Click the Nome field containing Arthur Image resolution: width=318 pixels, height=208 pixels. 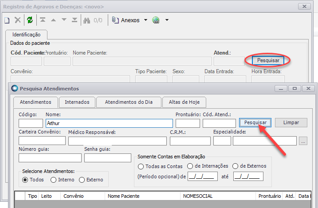(109, 123)
